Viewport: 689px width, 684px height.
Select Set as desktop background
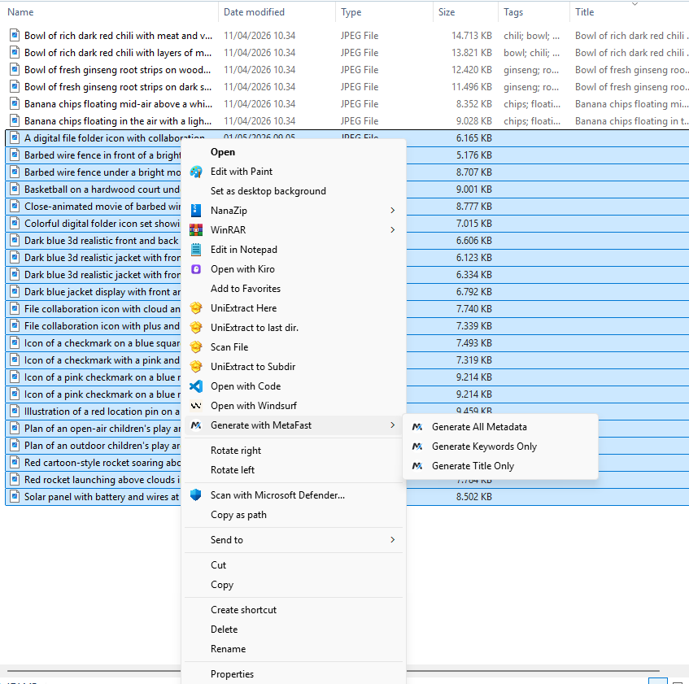pos(294,191)
